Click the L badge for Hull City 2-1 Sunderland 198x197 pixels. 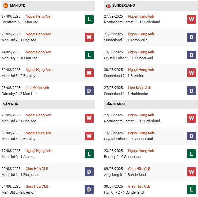191,189
